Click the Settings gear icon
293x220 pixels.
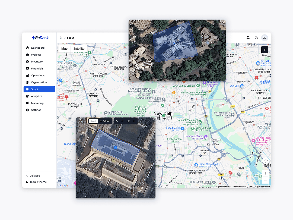pos(27,110)
